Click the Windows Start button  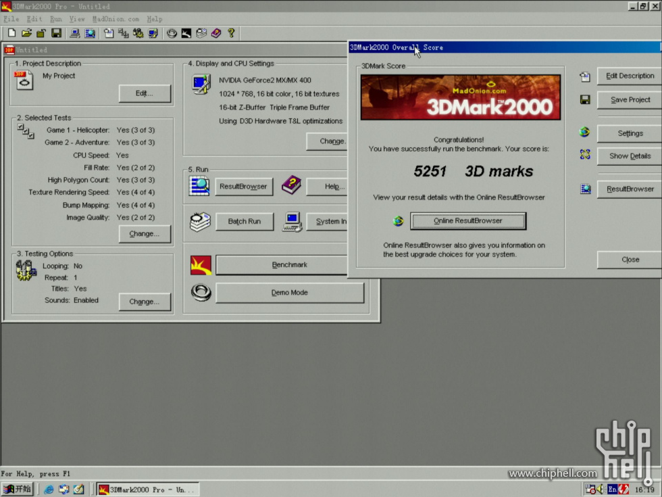[x=18, y=490]
